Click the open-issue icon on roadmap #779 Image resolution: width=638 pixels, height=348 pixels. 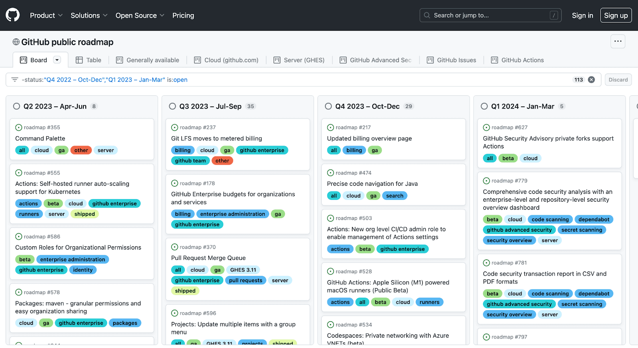click(x=486, y=181)
